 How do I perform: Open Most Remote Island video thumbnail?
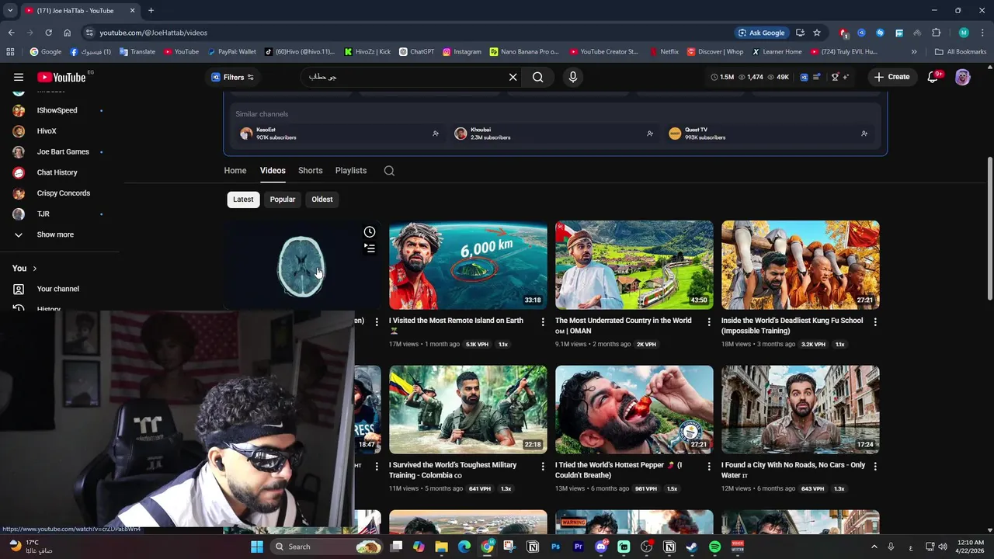click(x=468, y=266)
